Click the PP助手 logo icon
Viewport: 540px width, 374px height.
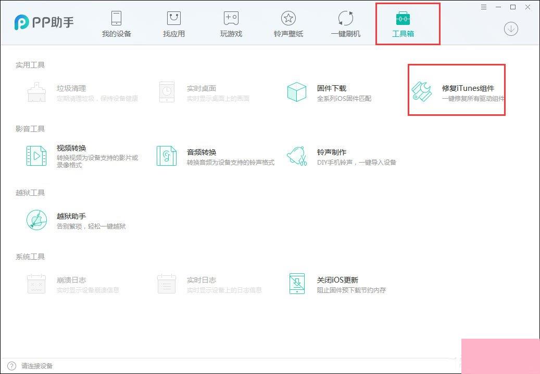click(x=21, y=22)
